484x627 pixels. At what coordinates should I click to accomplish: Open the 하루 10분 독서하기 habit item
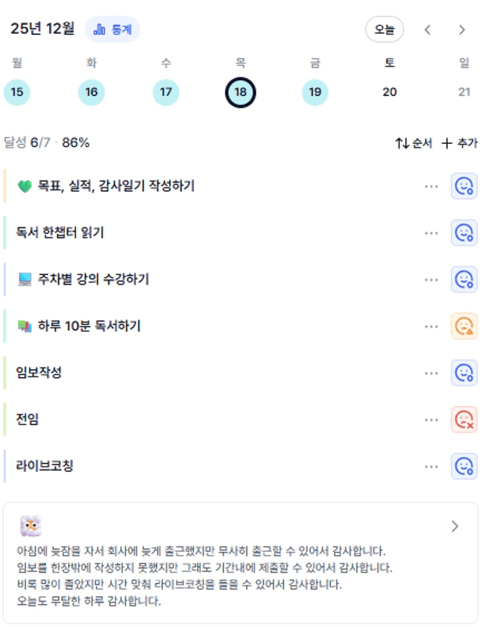89,326
